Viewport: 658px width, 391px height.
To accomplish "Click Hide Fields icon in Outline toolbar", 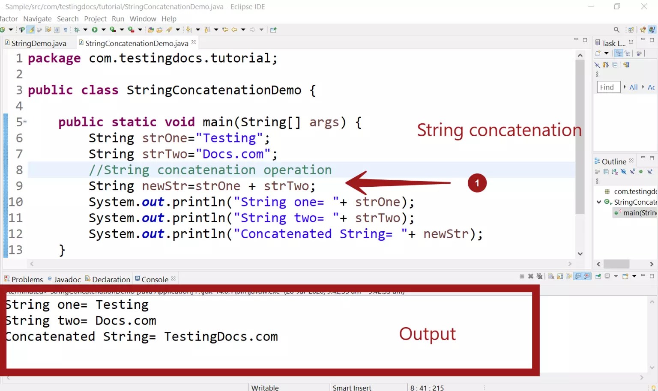I will (x=623, y=172).
